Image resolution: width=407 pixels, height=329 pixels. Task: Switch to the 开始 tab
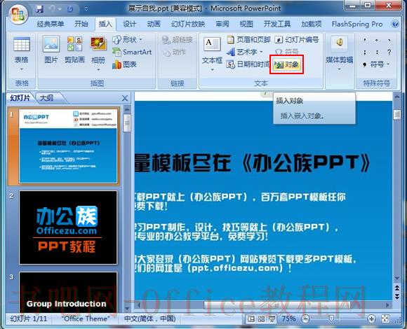(x=81, y=24)
